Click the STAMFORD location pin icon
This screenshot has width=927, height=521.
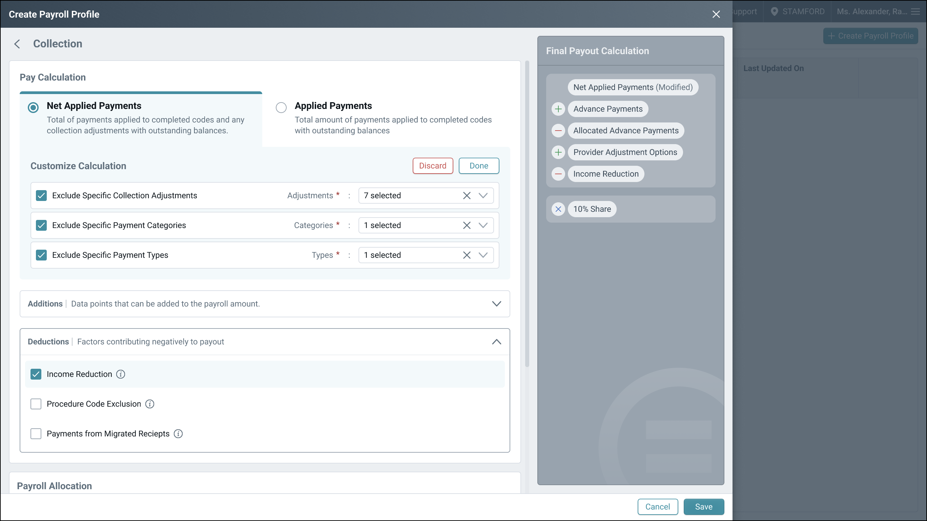click(775, 12)
